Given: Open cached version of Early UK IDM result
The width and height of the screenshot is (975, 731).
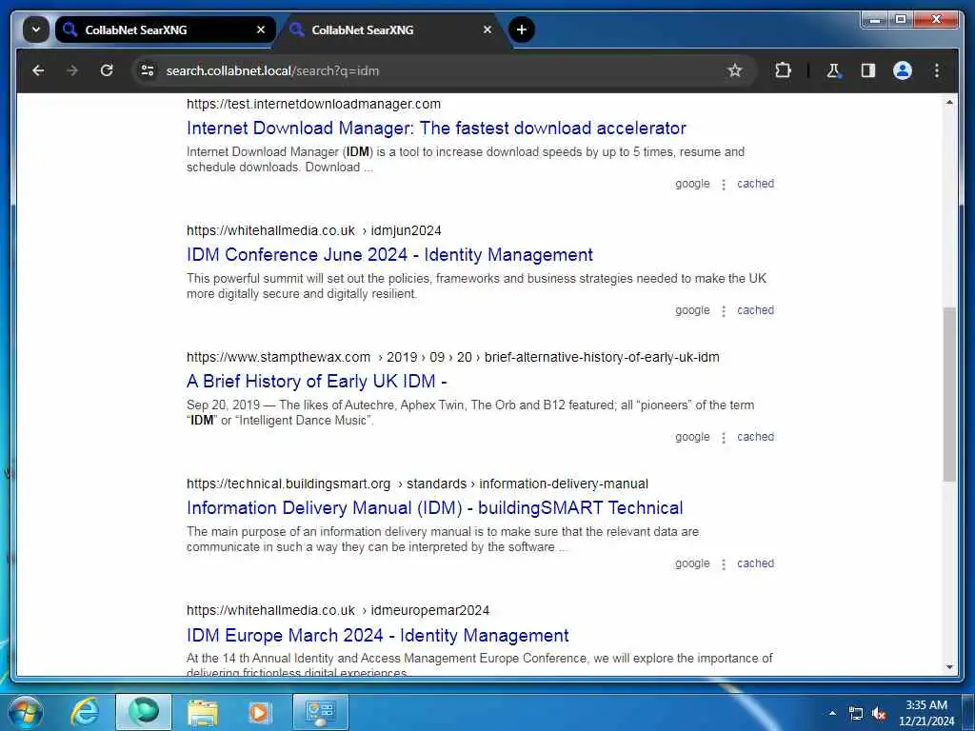Looking at the screenshot, I should pos(755,437).
